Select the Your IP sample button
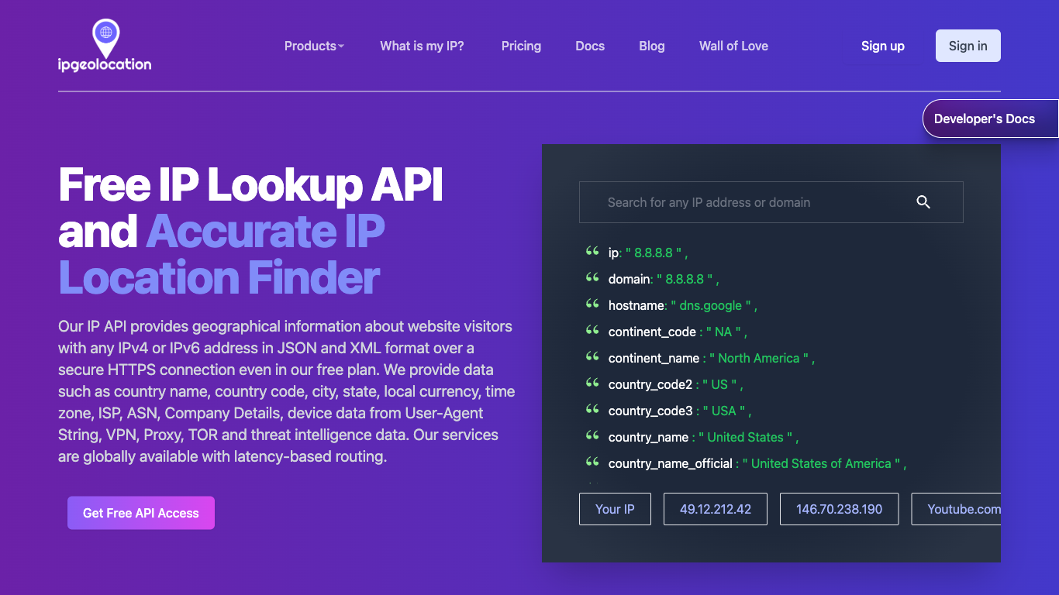1059x595 pixels. pyautogui.click(x=615, y=509)
